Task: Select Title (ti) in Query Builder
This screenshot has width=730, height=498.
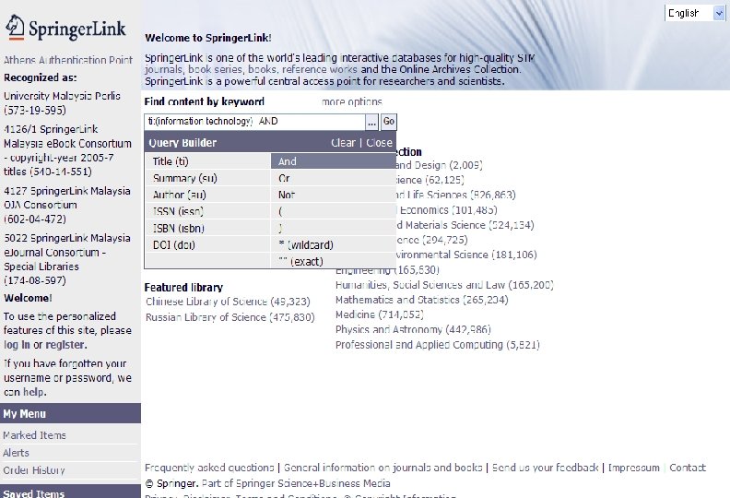Action: click(x=207, y=161)
